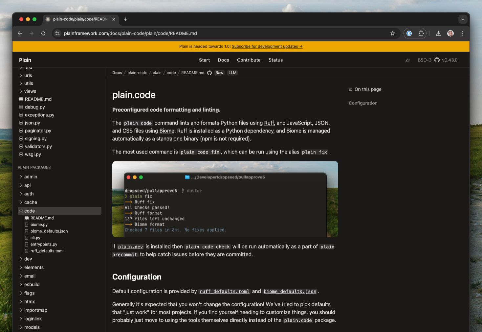Close the plain-code README tab
This screenshot has width=482, height=332.
pos(114,19)
